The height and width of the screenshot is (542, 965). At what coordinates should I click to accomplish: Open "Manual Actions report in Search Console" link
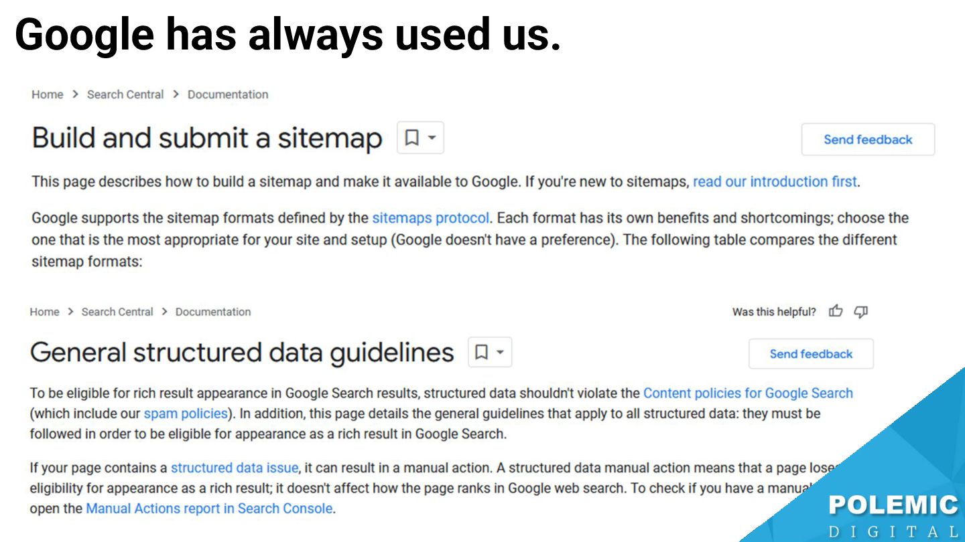coord(209,508)
